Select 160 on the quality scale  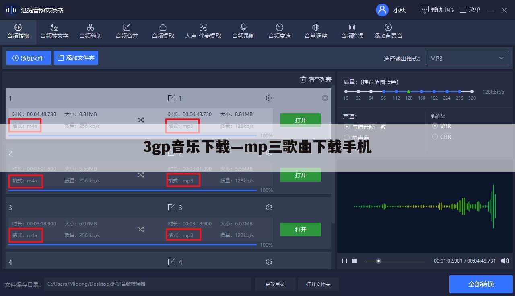point(422,92)
